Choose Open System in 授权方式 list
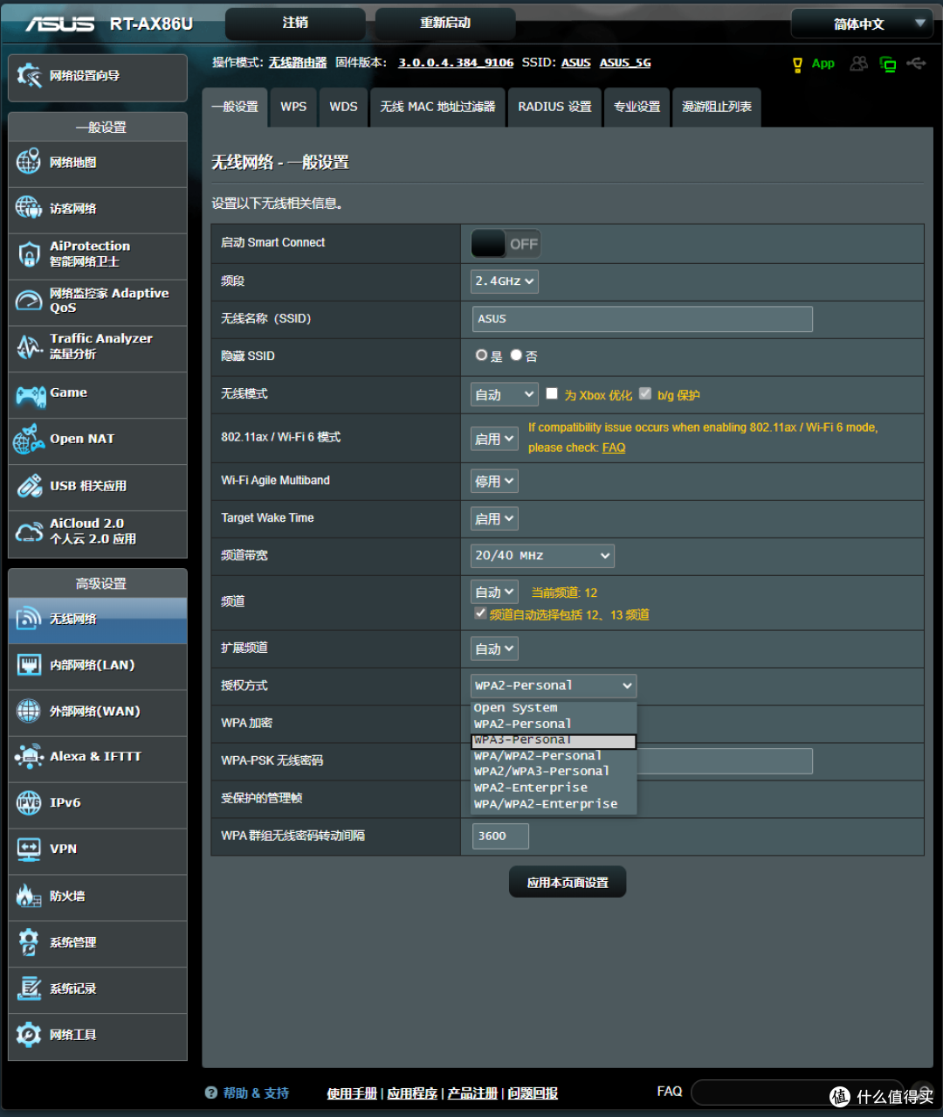943x1117 pixels. [554, 708]
